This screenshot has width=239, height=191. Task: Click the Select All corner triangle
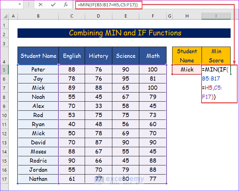pyautogui.click(x=5, y=16)
